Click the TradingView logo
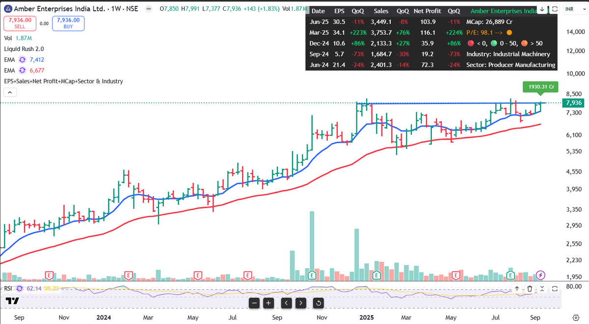 click(13, 300)
